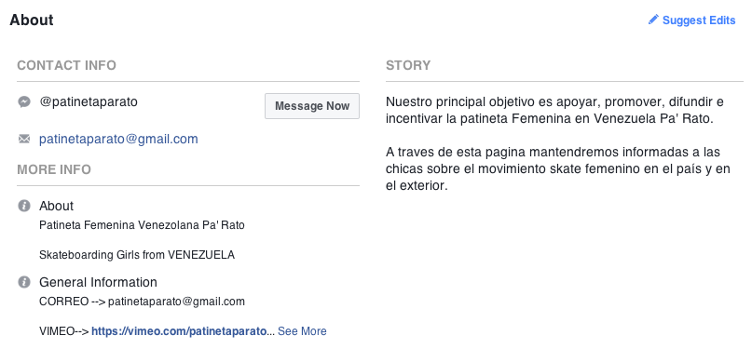Click the info icon beside General Information

(24, 282)
